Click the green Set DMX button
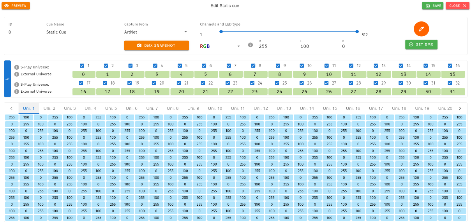This screenshot has width=471, height=224. point(421,44)
